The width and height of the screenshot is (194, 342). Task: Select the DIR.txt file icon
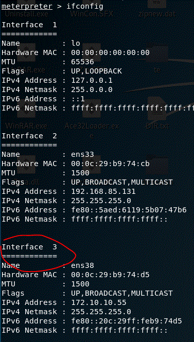tap(157, 126)
